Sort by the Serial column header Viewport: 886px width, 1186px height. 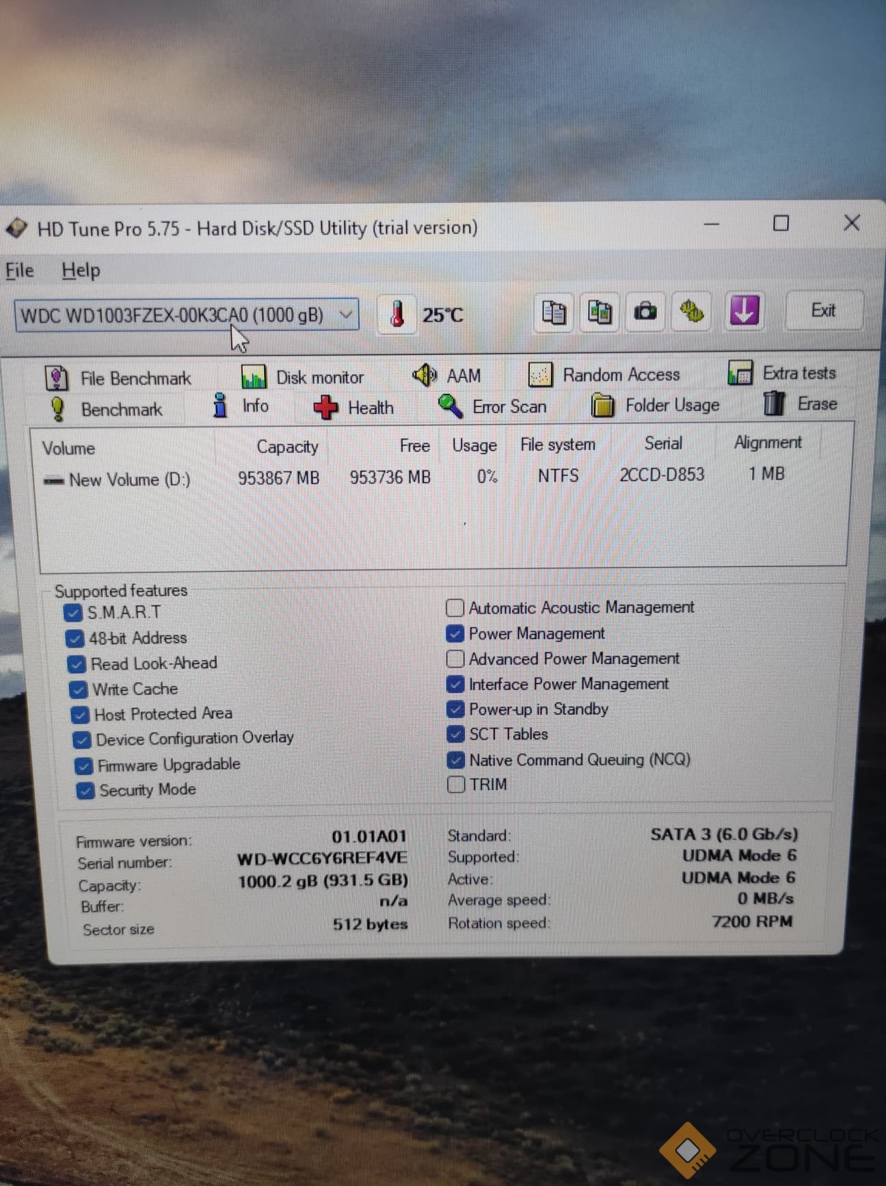pos(663,444)
